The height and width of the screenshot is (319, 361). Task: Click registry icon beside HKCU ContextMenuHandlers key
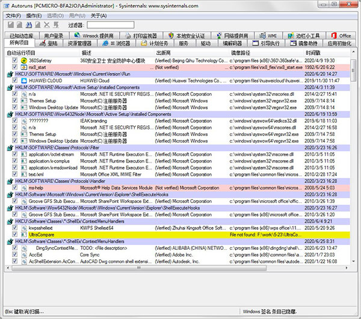click(10, 221)
